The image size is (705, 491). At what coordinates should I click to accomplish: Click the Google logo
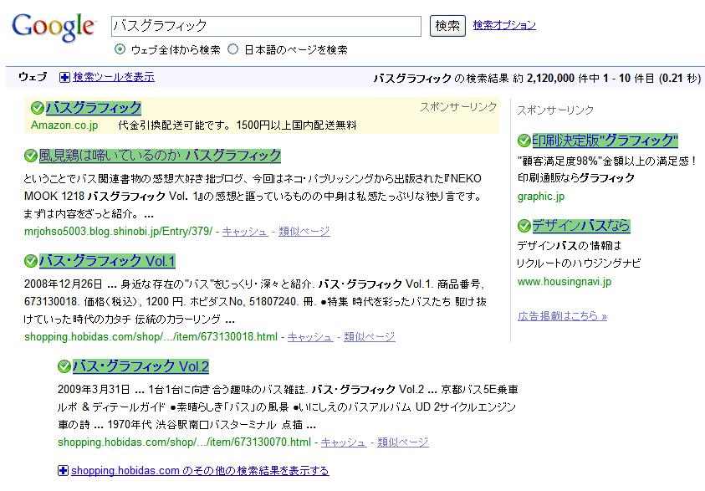(53, 27)
